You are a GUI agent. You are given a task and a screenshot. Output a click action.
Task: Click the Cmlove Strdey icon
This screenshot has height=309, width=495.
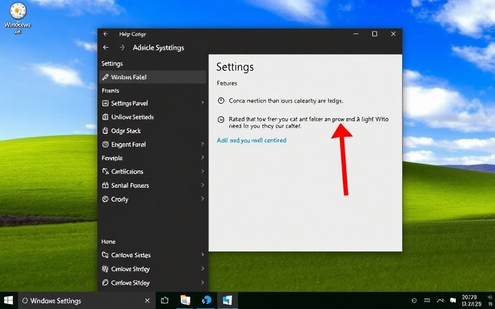coord(105,269)
